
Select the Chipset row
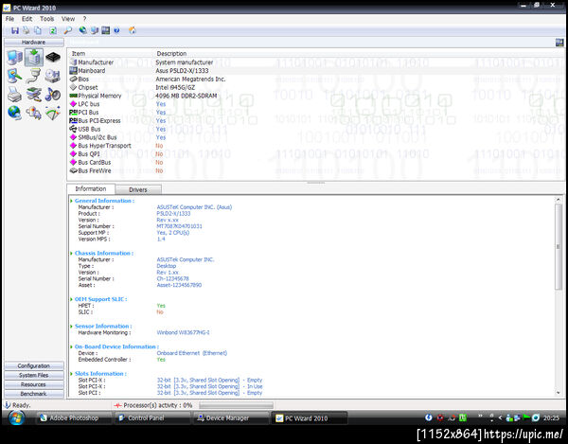(x=315, y=87)
